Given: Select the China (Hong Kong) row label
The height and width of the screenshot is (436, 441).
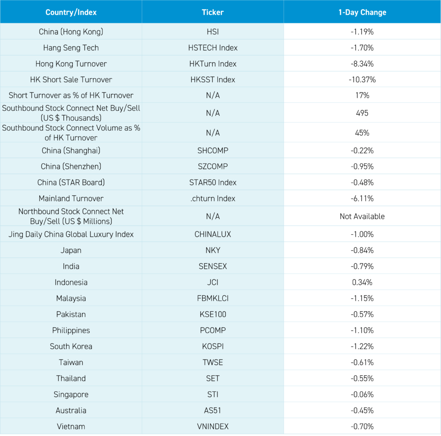Looking at the screenshot, I should coord(71,32).
